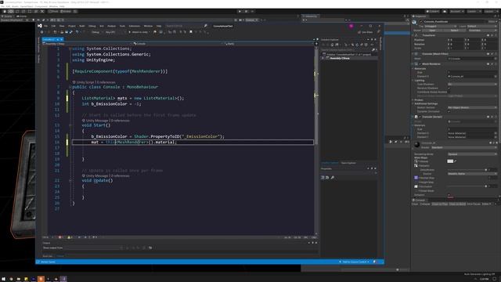Viewport: 501px width, 282px height.
Task: Toggle the GameObject active checkbox in Inspector
Action: coord(421,21)
